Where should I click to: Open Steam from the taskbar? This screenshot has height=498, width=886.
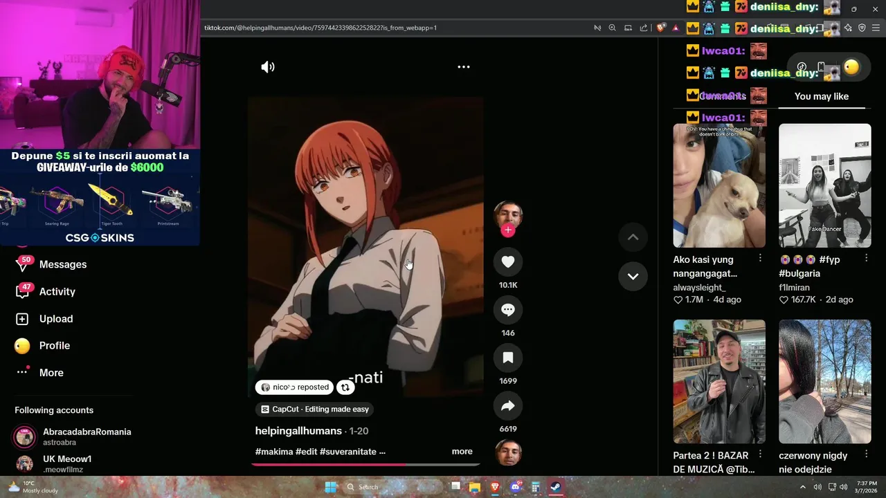click(555, 487)
